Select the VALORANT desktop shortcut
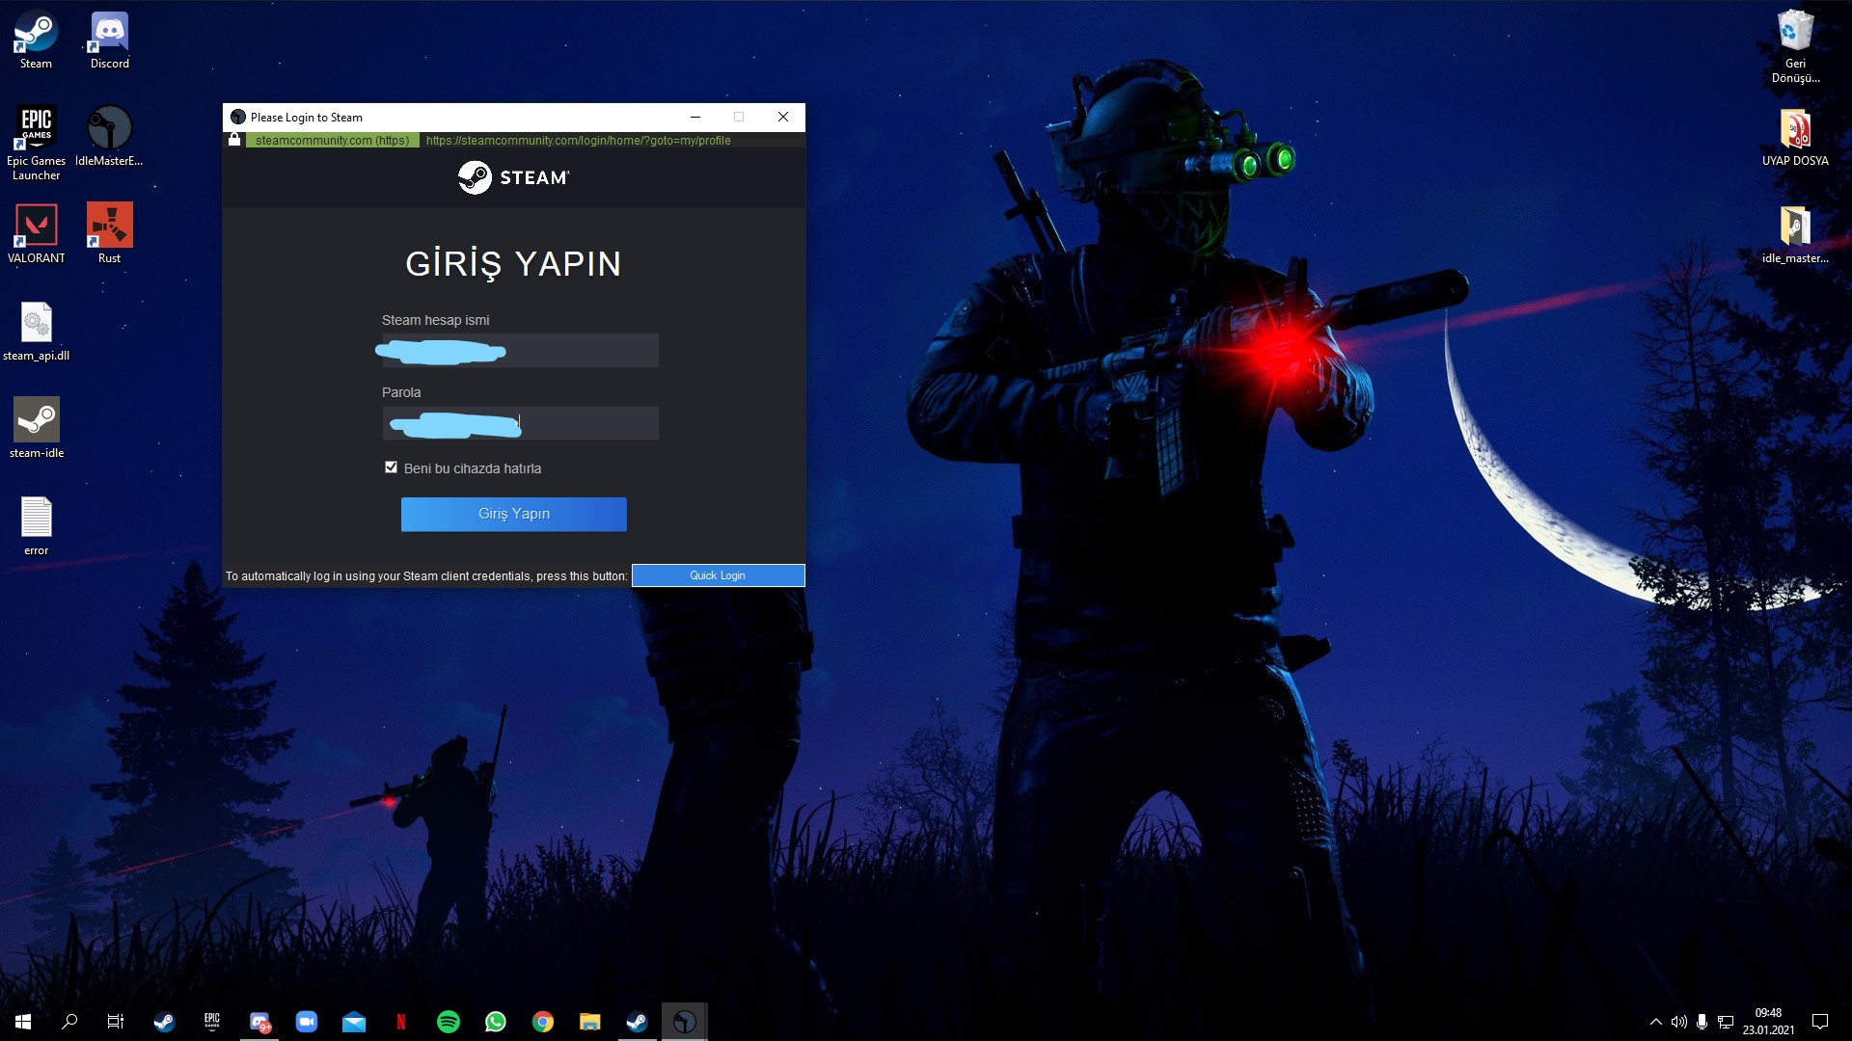 coord(36,226)
